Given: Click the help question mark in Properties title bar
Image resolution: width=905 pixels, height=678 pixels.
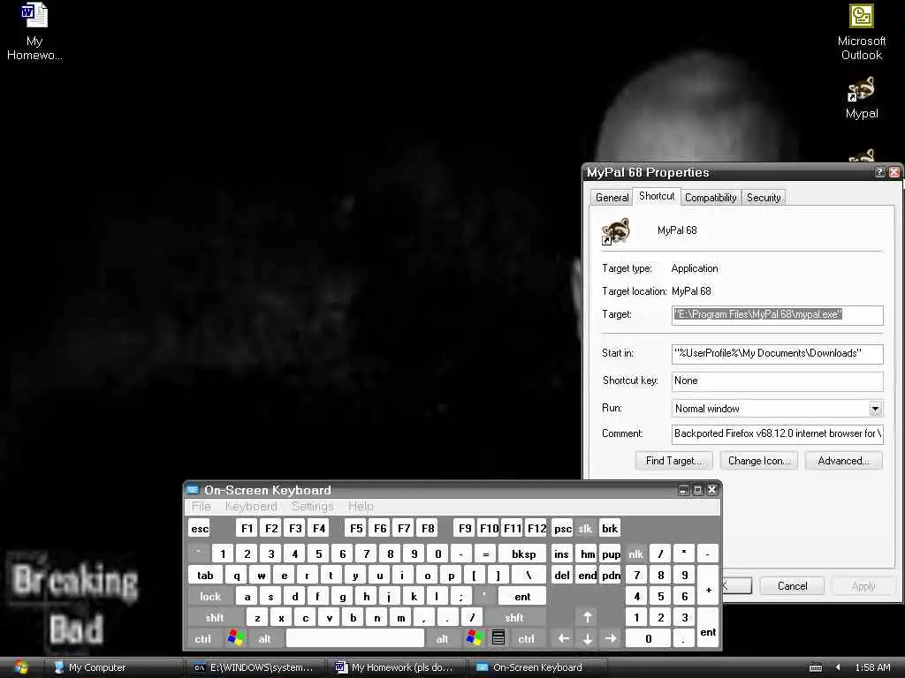Looking at the screenshot, I should click(x=879, y=172).
